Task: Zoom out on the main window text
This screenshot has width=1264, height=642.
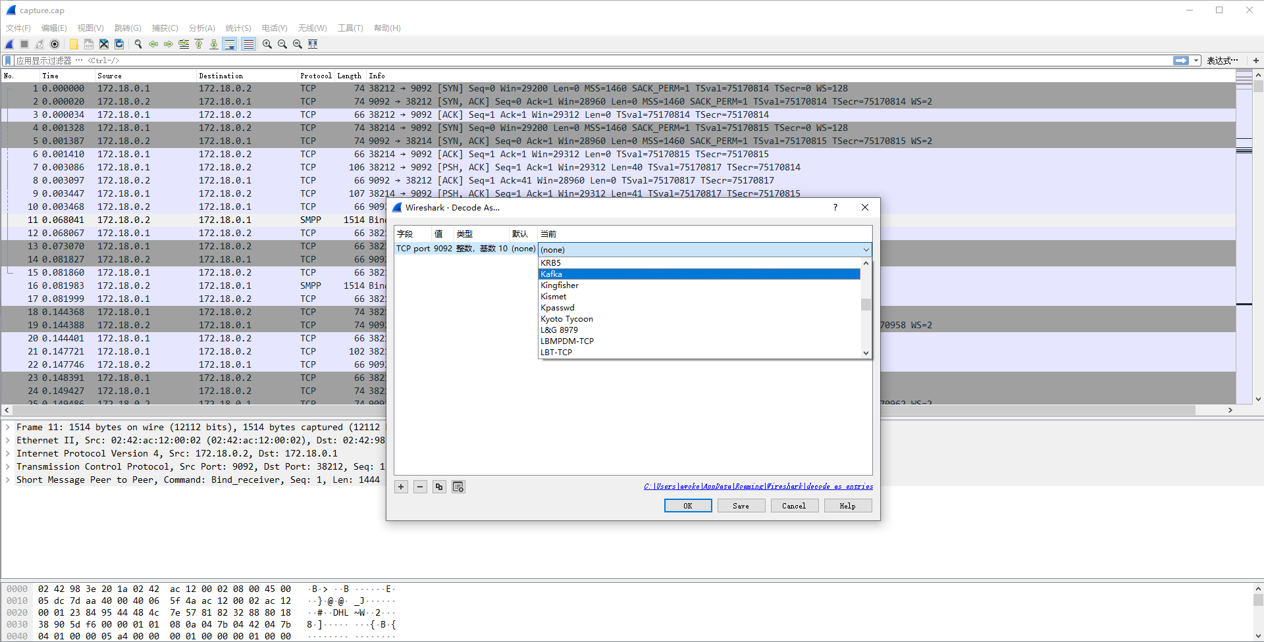Action: 282,44
